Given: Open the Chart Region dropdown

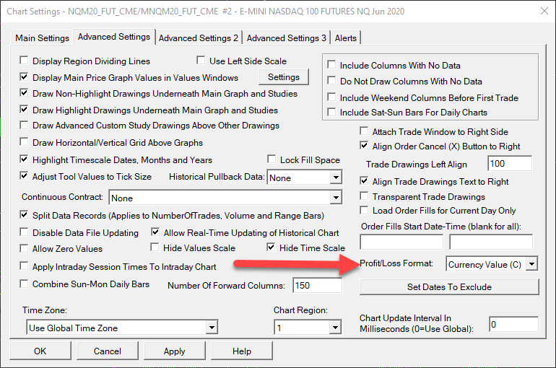Looking at the screenshot, I should coord(335,328).
